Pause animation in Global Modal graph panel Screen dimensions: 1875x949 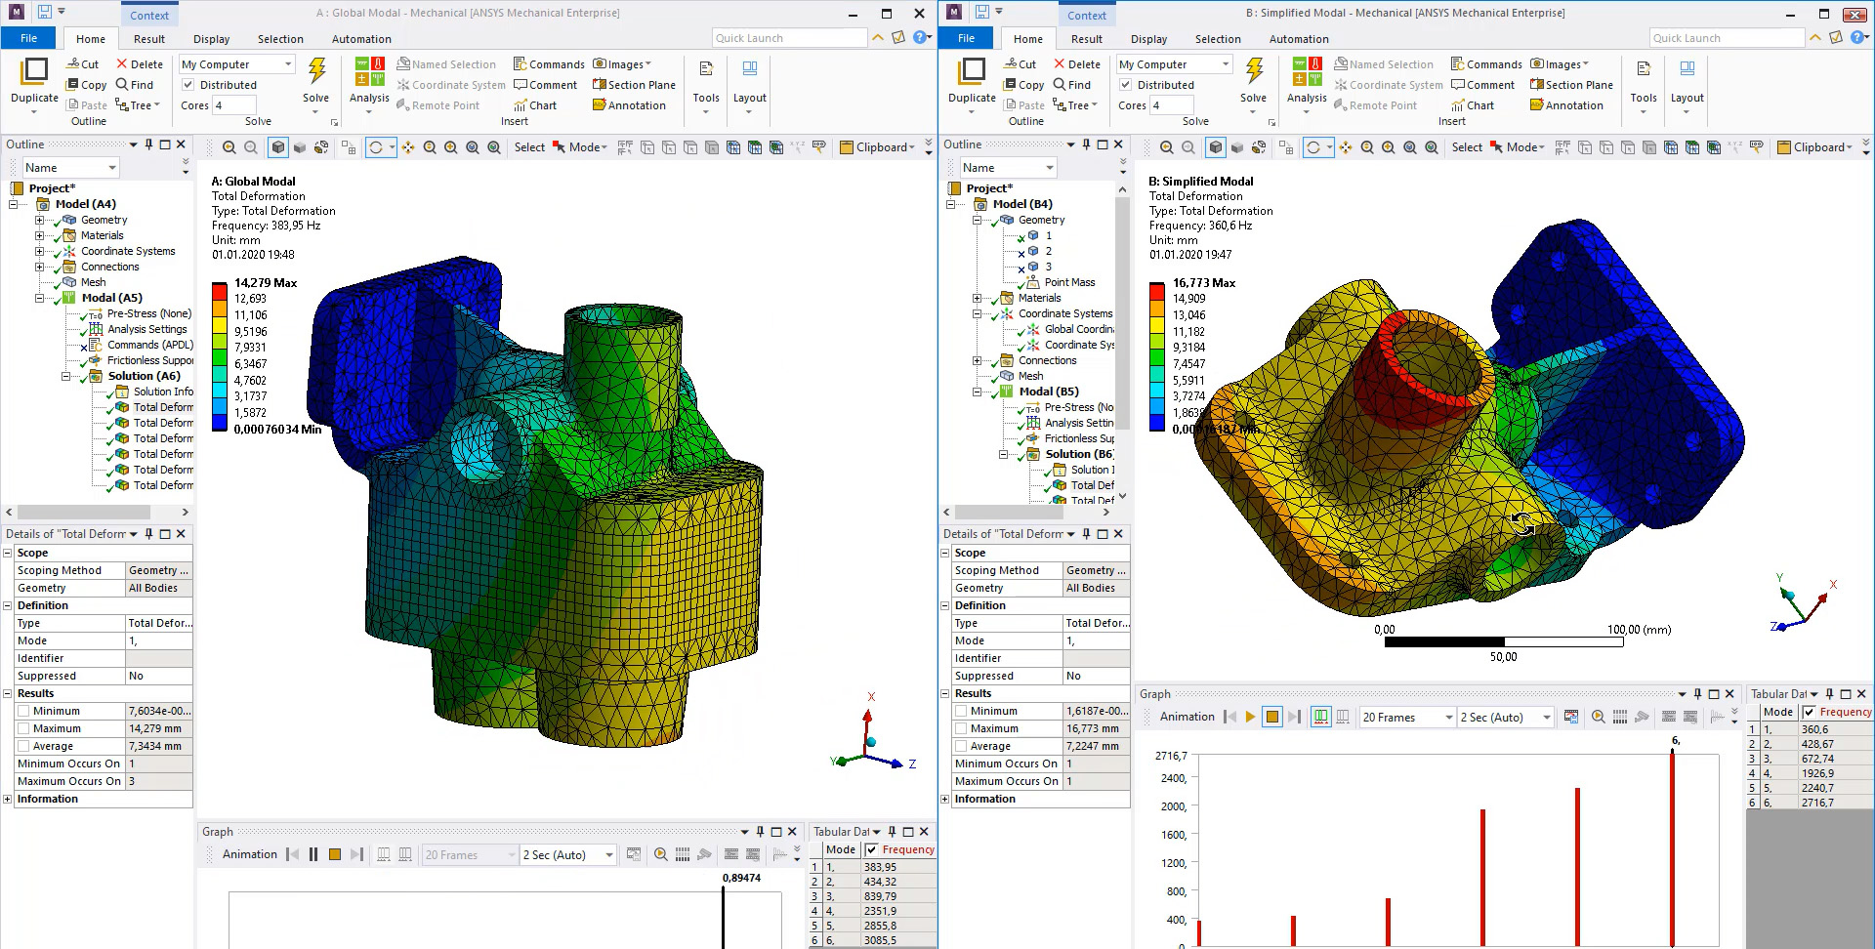point(313,854)
